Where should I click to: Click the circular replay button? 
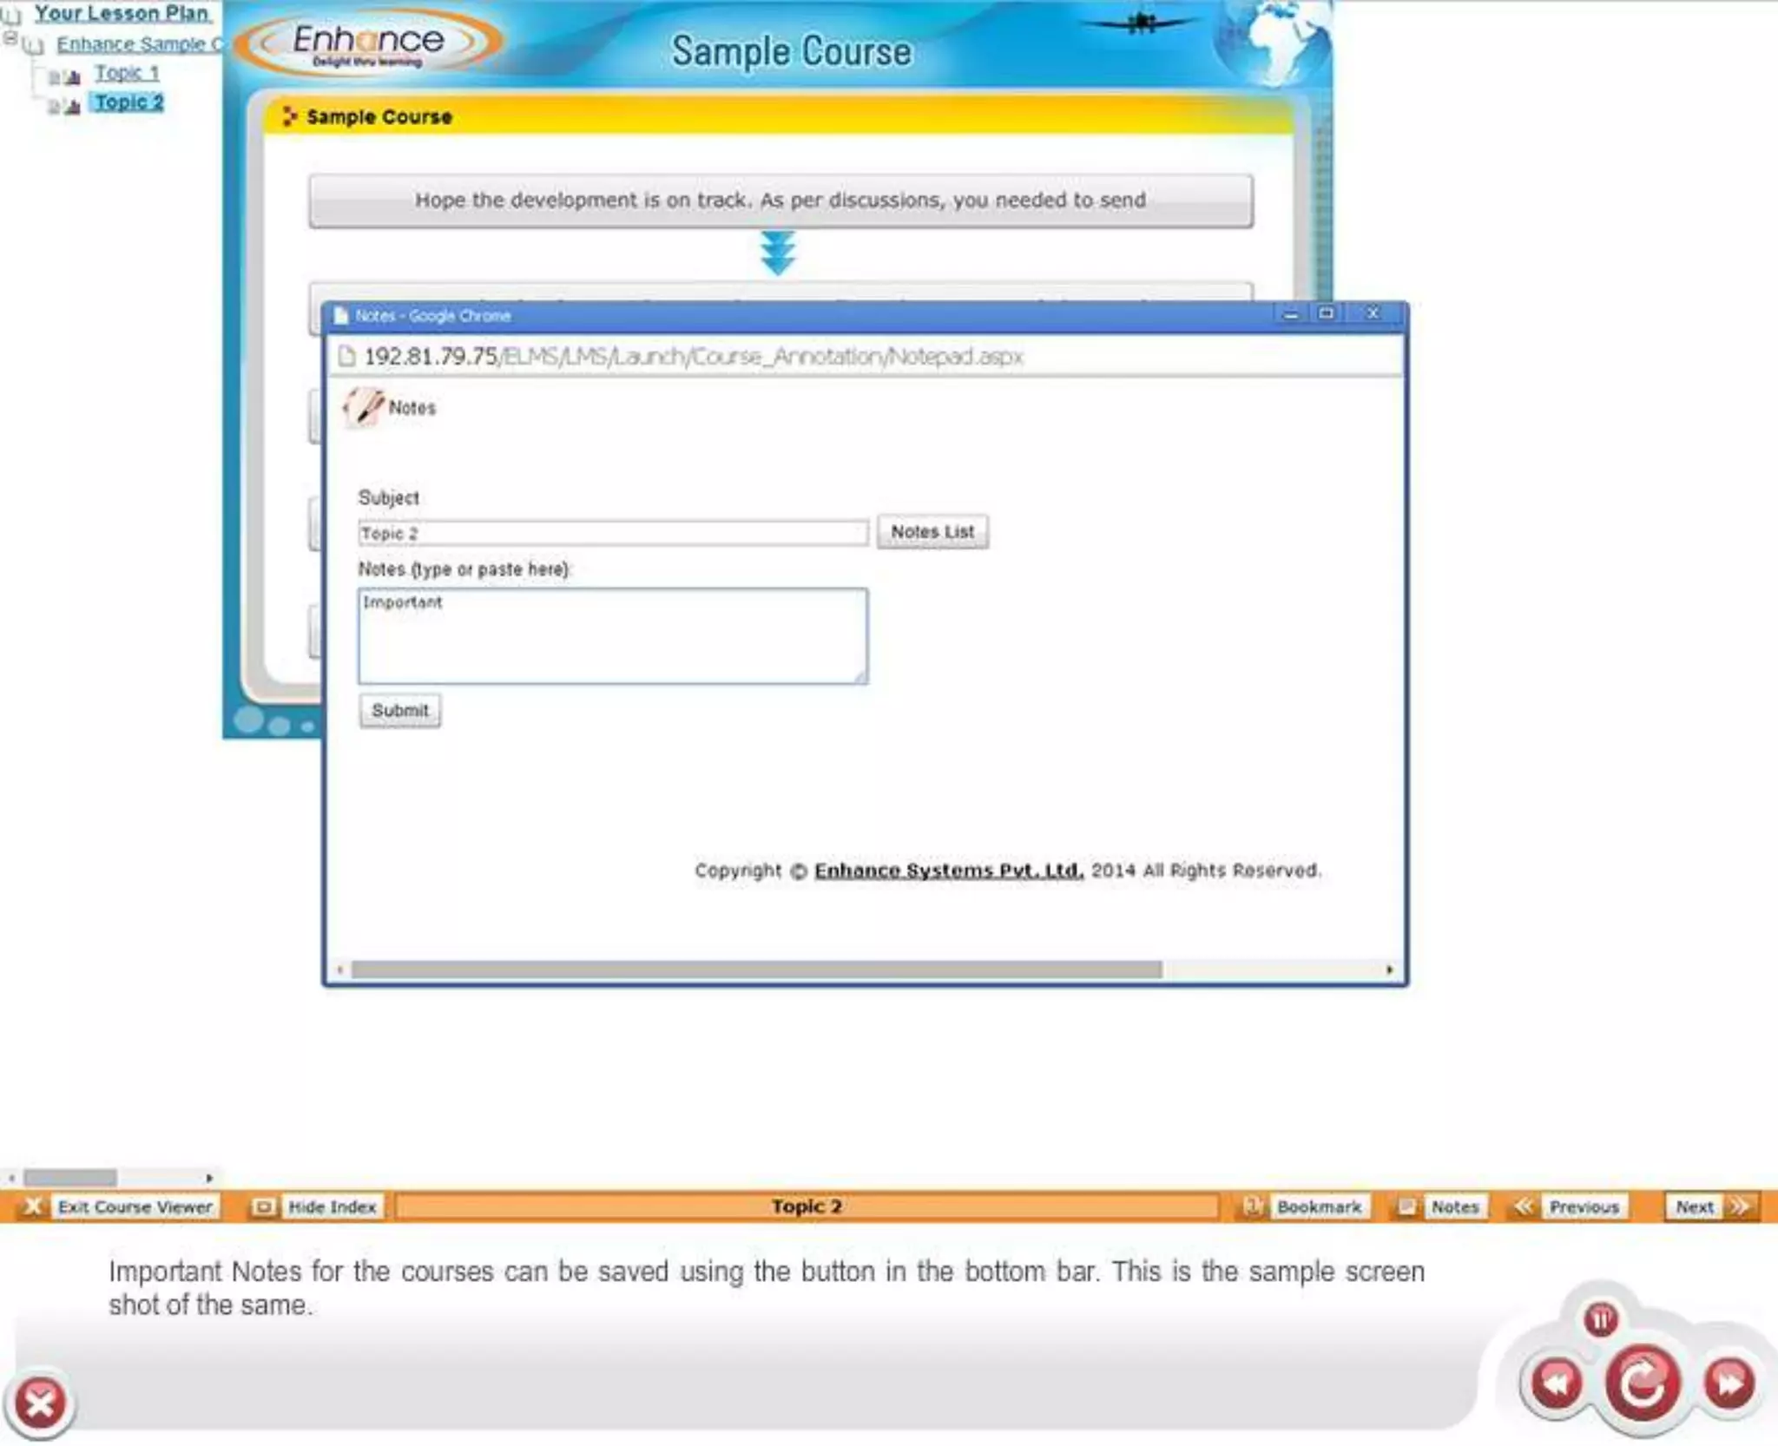pos(1641,1382)
